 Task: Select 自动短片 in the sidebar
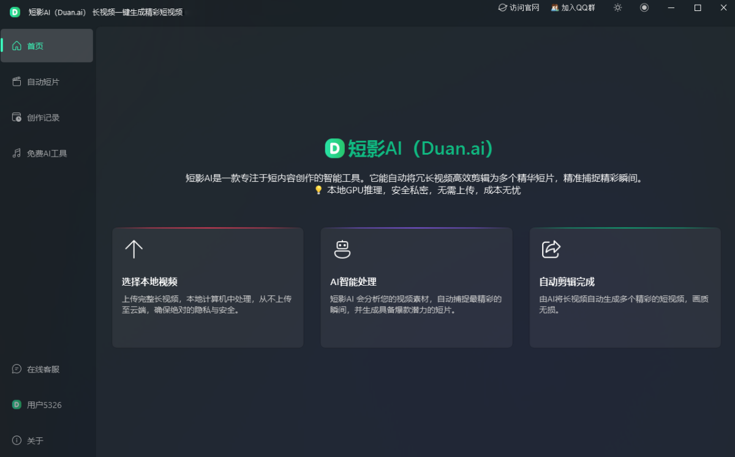[42, 81]
